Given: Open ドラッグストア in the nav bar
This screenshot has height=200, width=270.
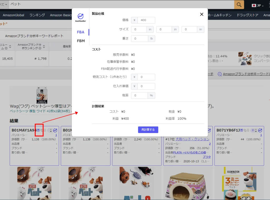Looking at the screenshot, I should pos(247,15).
